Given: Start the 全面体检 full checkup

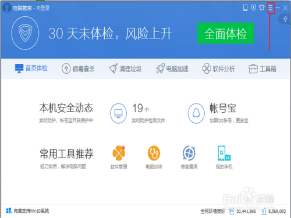Looking at the screenshot, I should tap(225, 33).
